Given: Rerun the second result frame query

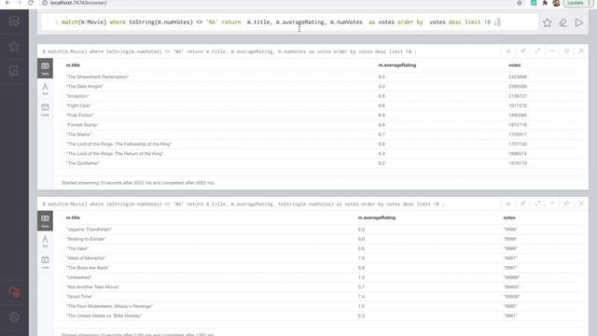Looking at the screenshot, I should [566, 203].
